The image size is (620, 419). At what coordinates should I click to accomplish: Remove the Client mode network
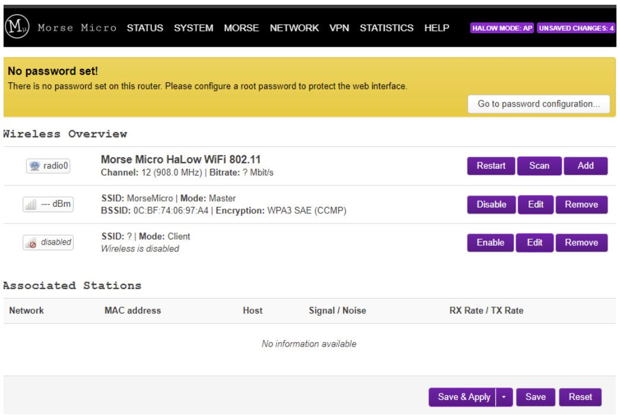[581, 242]
